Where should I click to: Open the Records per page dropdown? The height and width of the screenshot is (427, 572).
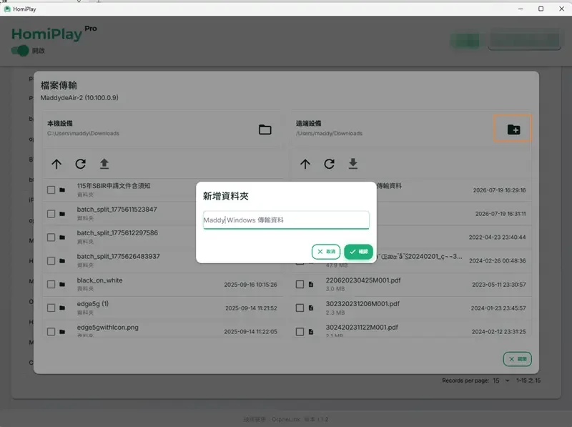(x=501, y=381)
